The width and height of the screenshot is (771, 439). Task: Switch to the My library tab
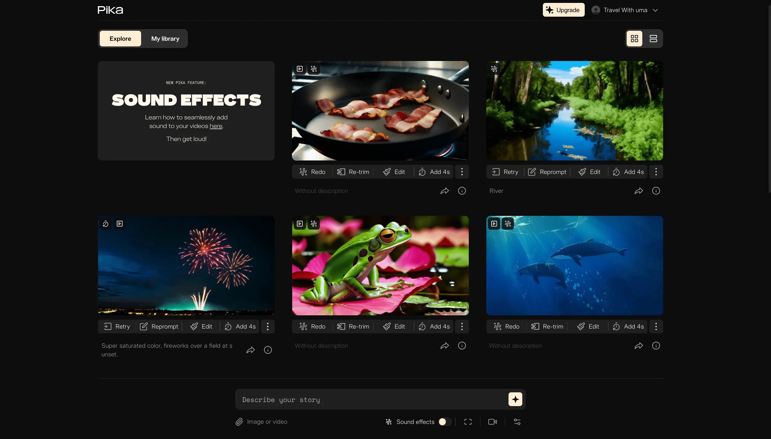coord(165,39)
